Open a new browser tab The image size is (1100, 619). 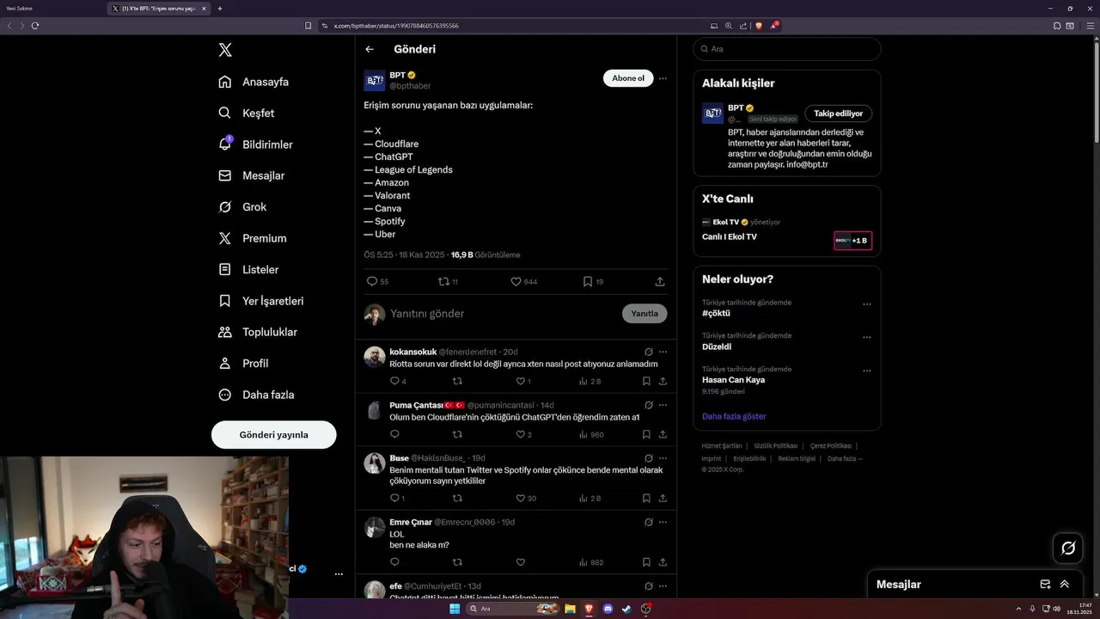220,9
